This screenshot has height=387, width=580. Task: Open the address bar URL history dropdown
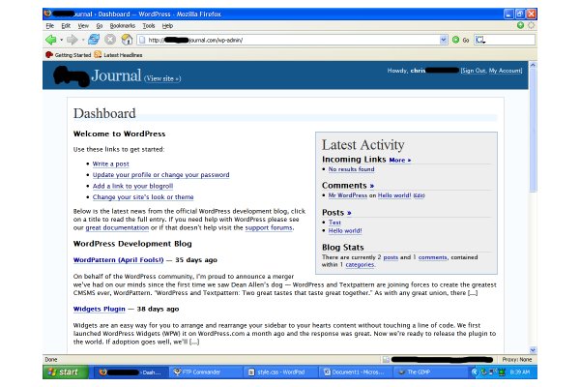point(444,40)
